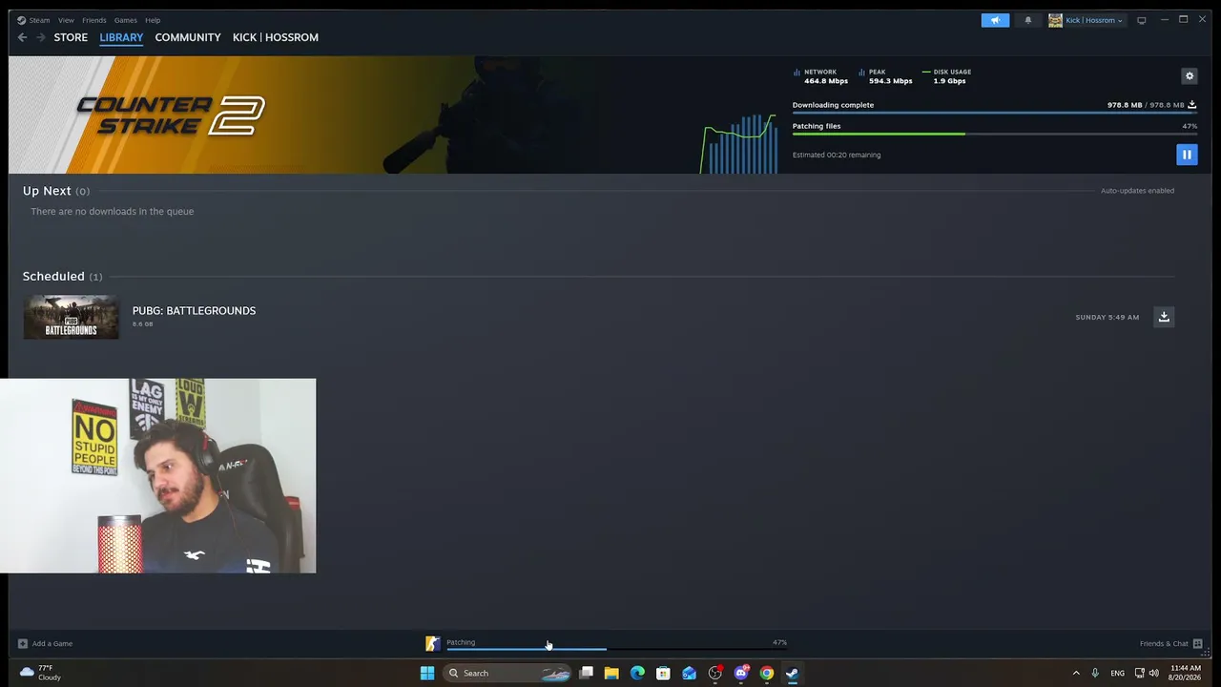Image resolution: width=1221 pixels, height=687 pixels.
Task: Open the clock showing 11:44 AM
Action: point(1186,673)
